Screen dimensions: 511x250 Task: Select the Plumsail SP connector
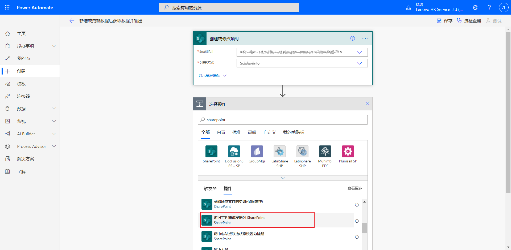point(348,151)
